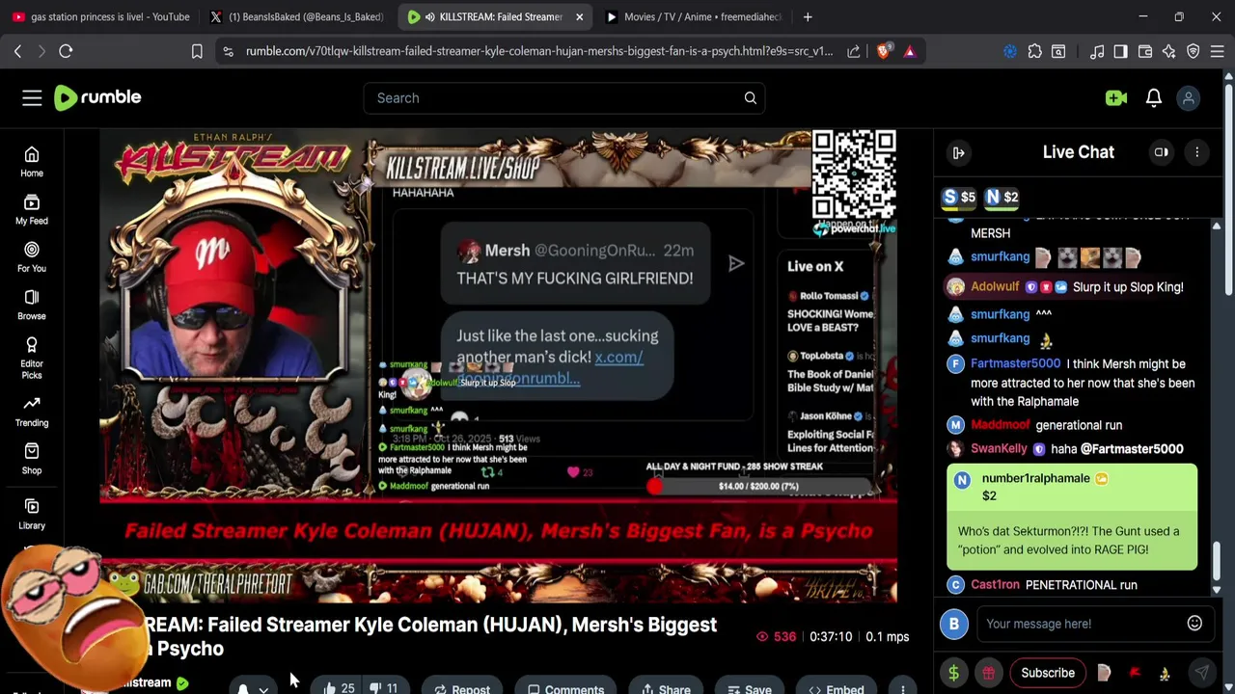1235x694 pixels.
Task: Insert red bird emote in chat
Action: click(1135, 673)
